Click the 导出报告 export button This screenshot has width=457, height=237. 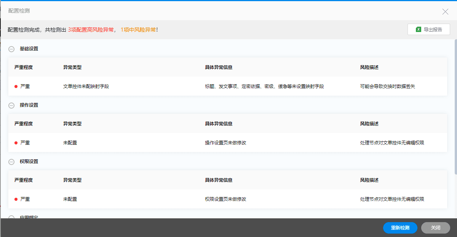coord(429,29)
